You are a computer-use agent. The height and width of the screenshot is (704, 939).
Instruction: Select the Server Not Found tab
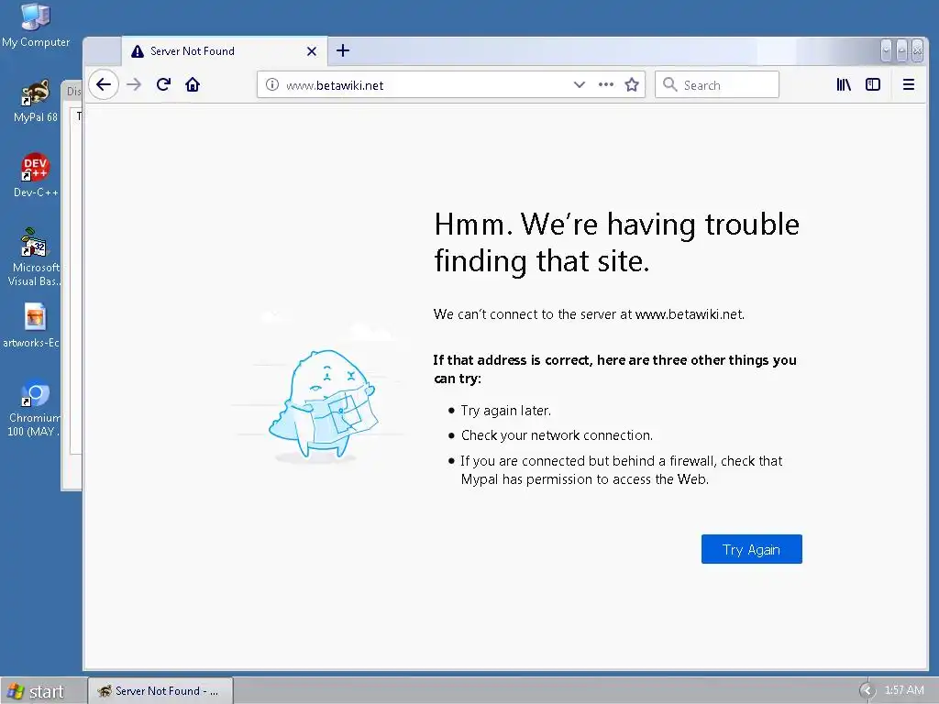coord(225,51)
